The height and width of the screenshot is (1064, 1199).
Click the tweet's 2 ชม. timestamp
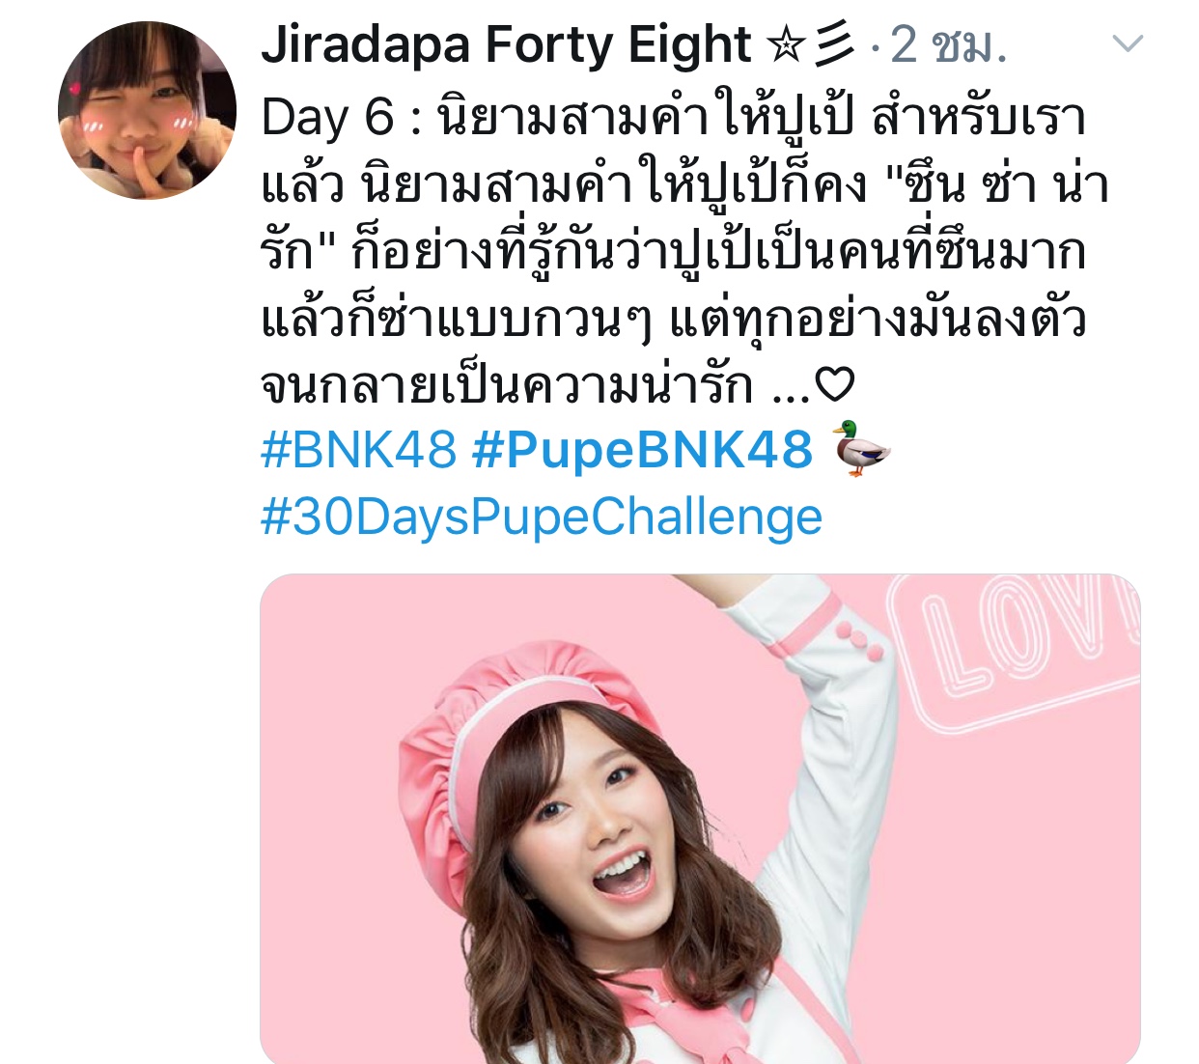point(949,44)
